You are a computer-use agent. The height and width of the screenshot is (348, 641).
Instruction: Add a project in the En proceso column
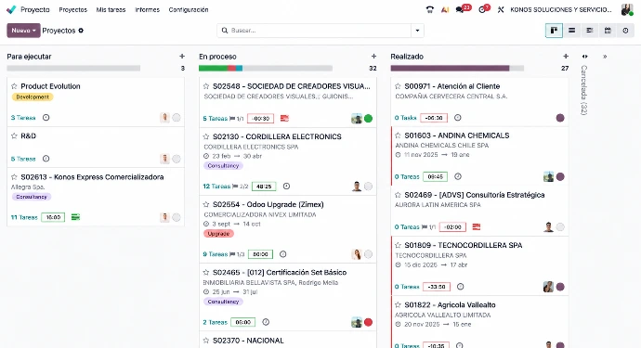point(373,57)
